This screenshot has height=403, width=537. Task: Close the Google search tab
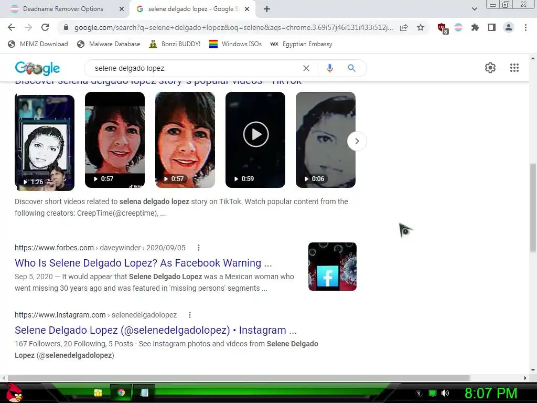tap(247, 9)
